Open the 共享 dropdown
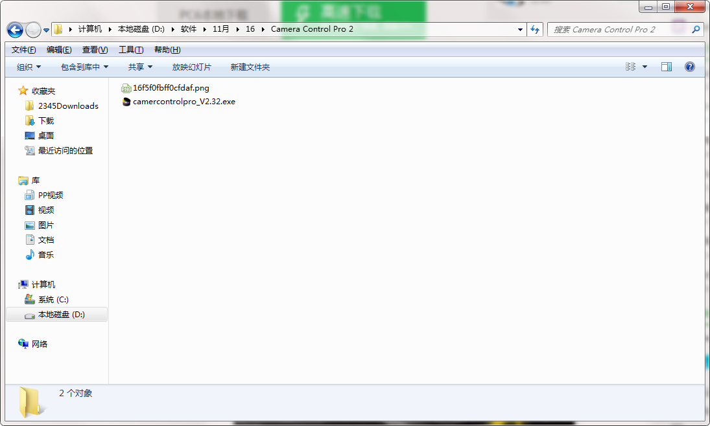 (x=140, y=67)
